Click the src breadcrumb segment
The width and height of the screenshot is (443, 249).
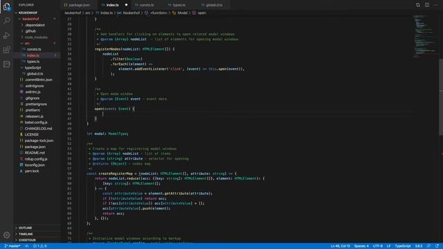click(x=88, y=12)
